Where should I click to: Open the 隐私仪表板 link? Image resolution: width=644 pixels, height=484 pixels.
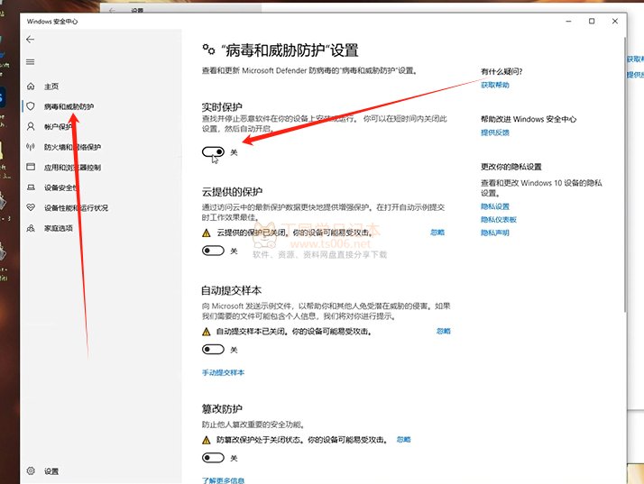499,219
